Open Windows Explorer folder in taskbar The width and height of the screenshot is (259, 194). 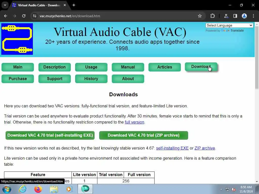pyautogui.click(x=54, y=189)
